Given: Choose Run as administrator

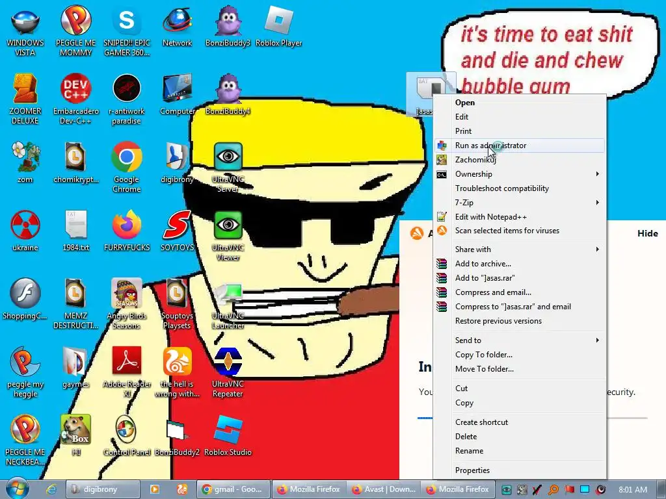Looking at the screenshot, I should click(520, 145).
